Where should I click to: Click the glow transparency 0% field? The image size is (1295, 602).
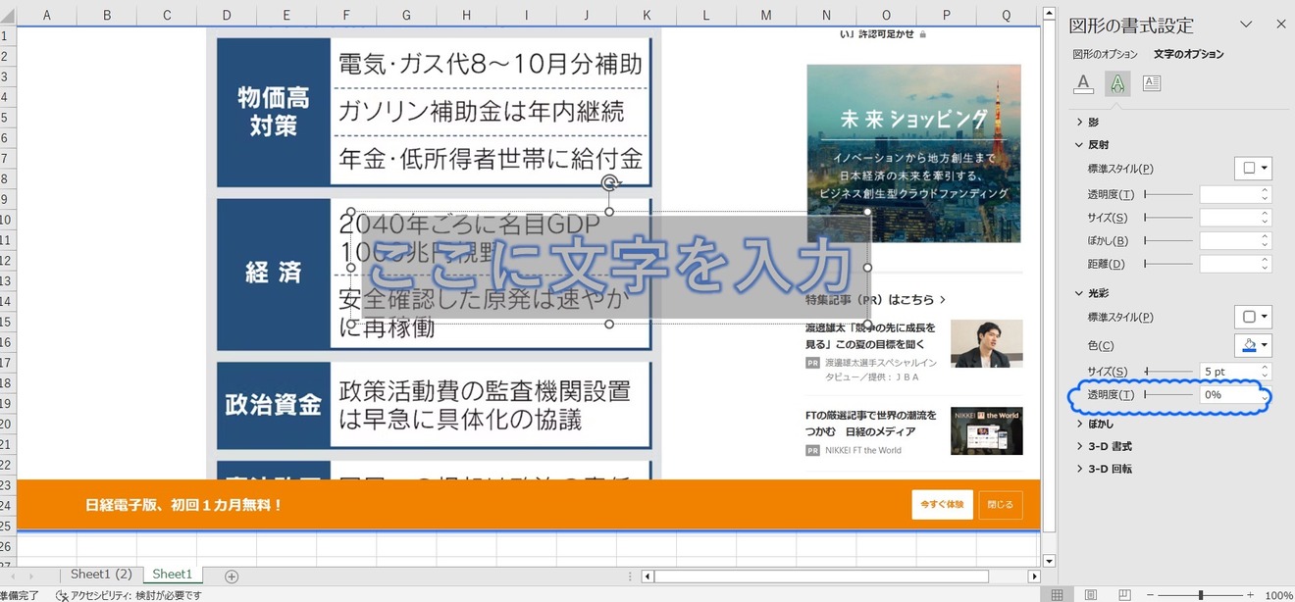(1229, 395)
